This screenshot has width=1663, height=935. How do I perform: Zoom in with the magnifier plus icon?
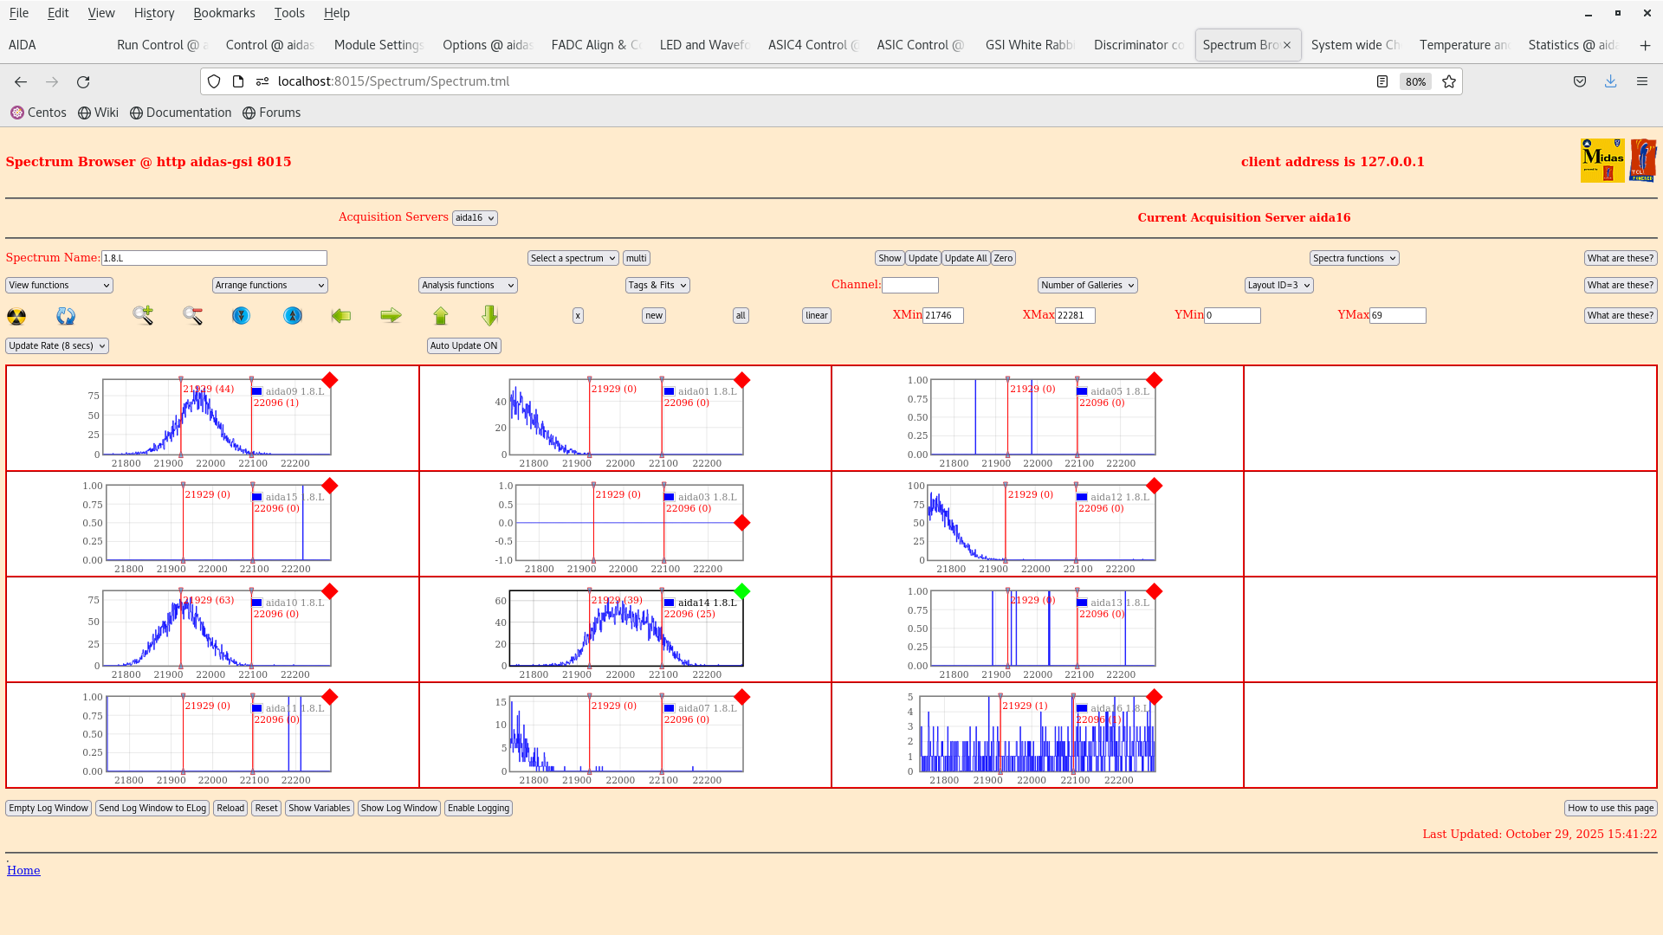point(142,316)
